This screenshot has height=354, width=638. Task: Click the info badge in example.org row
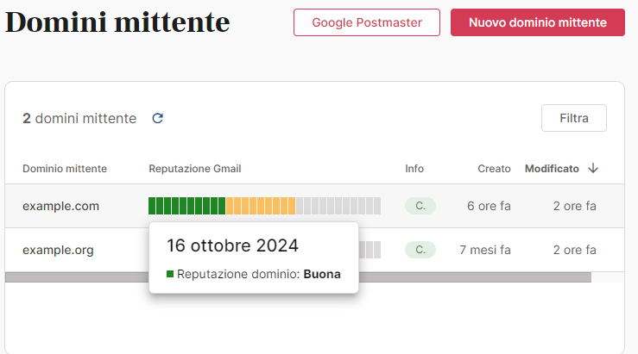(420, 250)
